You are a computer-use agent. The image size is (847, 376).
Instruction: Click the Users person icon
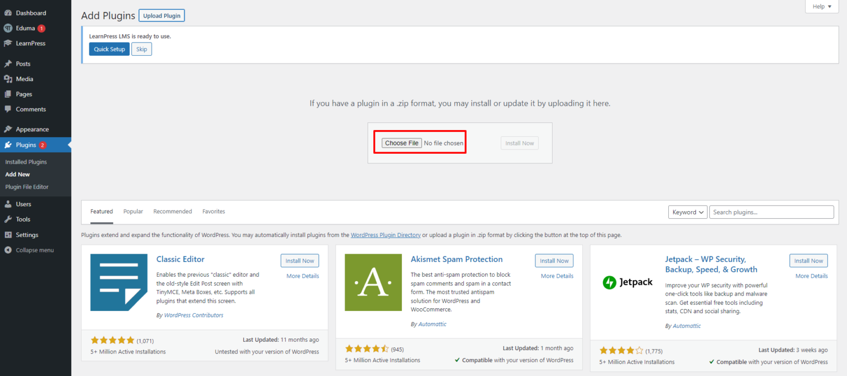click(x=8, y=204)
